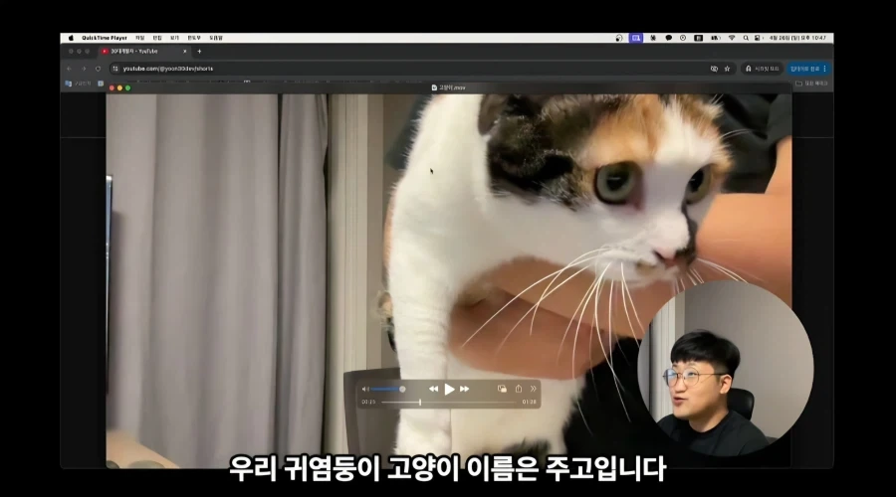The image size is (896, 497).
Task: Click the bug-shaped menu bar icon
Action: (x=653, y=38)
